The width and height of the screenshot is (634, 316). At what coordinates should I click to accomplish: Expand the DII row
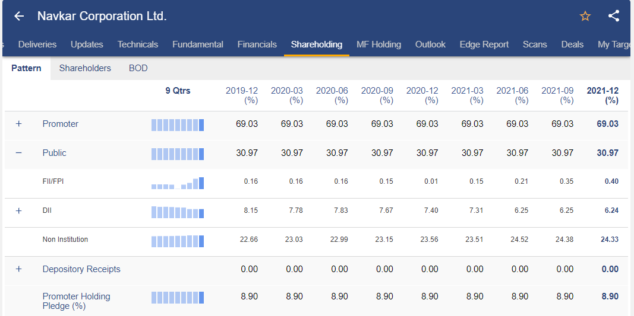18,210
